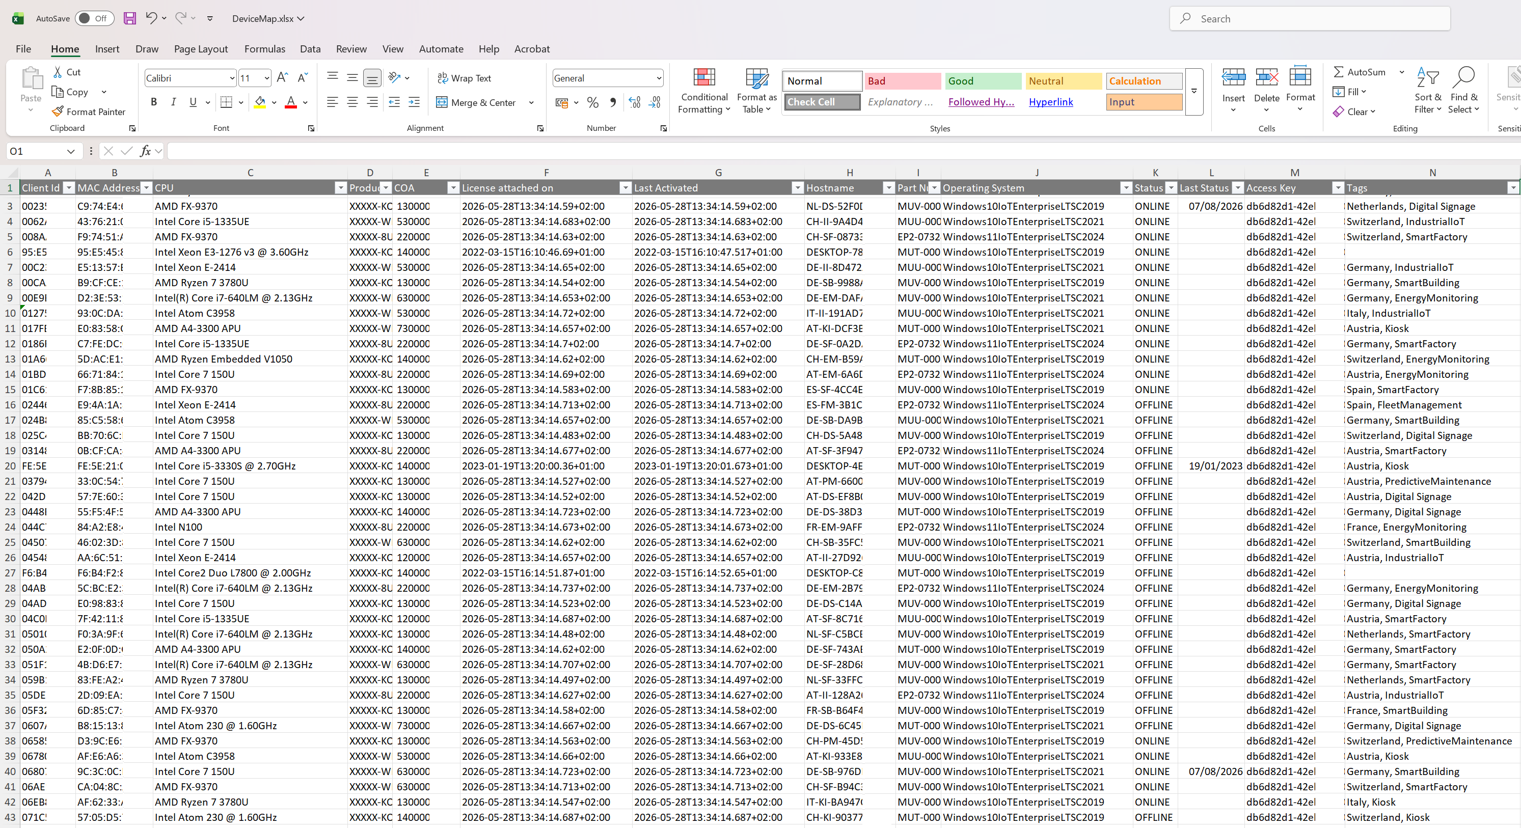Screen dimensions: 1521x828
Task: Click the Delete cells icon
Action: coord(1266,78)
